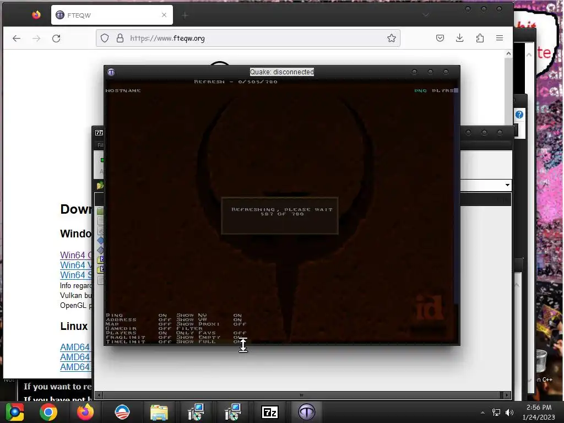This screenshot has width=564, height=423.
Task: Open the first Win64 download link
Action: (76, 255)
